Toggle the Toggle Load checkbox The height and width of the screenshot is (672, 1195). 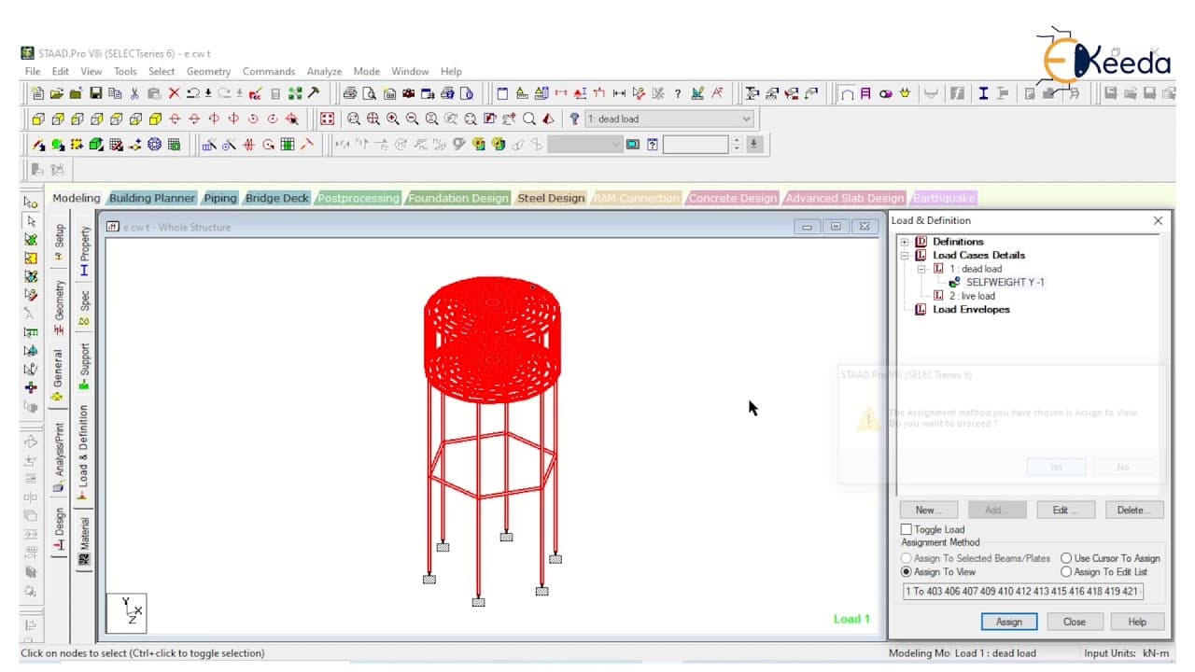click(907, 529)
